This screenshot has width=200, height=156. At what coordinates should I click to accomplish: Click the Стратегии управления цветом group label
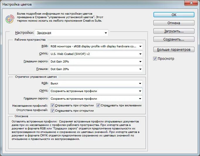[x=36, y=77]
